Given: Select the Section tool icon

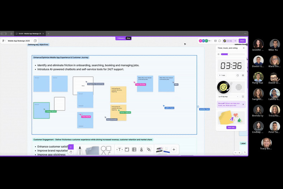Looking at the screenshot, I should [127, 150].
